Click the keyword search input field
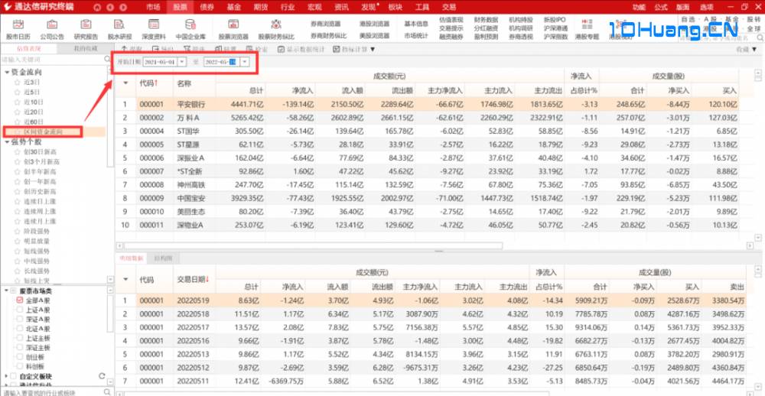Image resolution: width=765 pixels, height=396 pixels. pyautogui.click(x=52, y=59)
